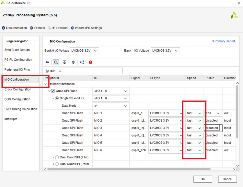The height and width of the screenshot is (187, 243).
Task: Toggle the search magnifier toolbar icon
Action: click(x=55, y=62)
